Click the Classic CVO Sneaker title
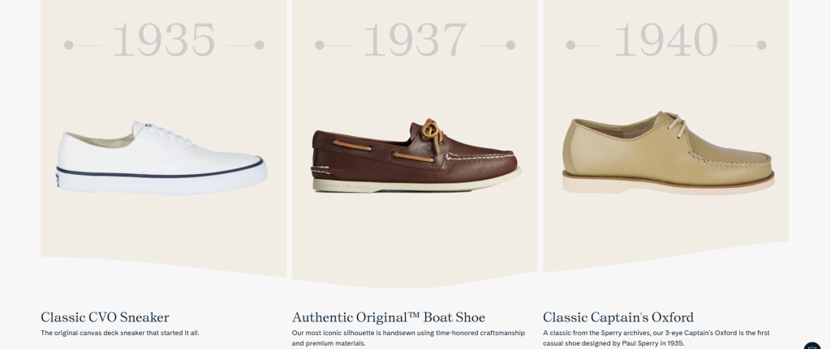The height and width of the screenshot is (349, 831). click(105, 317)
